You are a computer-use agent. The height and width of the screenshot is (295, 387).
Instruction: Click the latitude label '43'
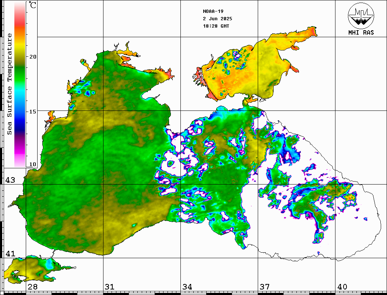tap(10, 180)
